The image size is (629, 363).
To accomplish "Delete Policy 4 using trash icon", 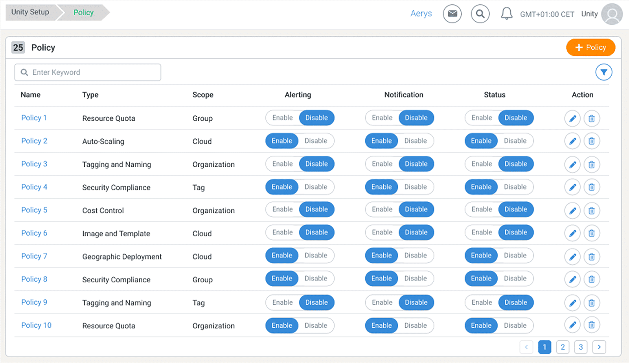I will [592, 187].
